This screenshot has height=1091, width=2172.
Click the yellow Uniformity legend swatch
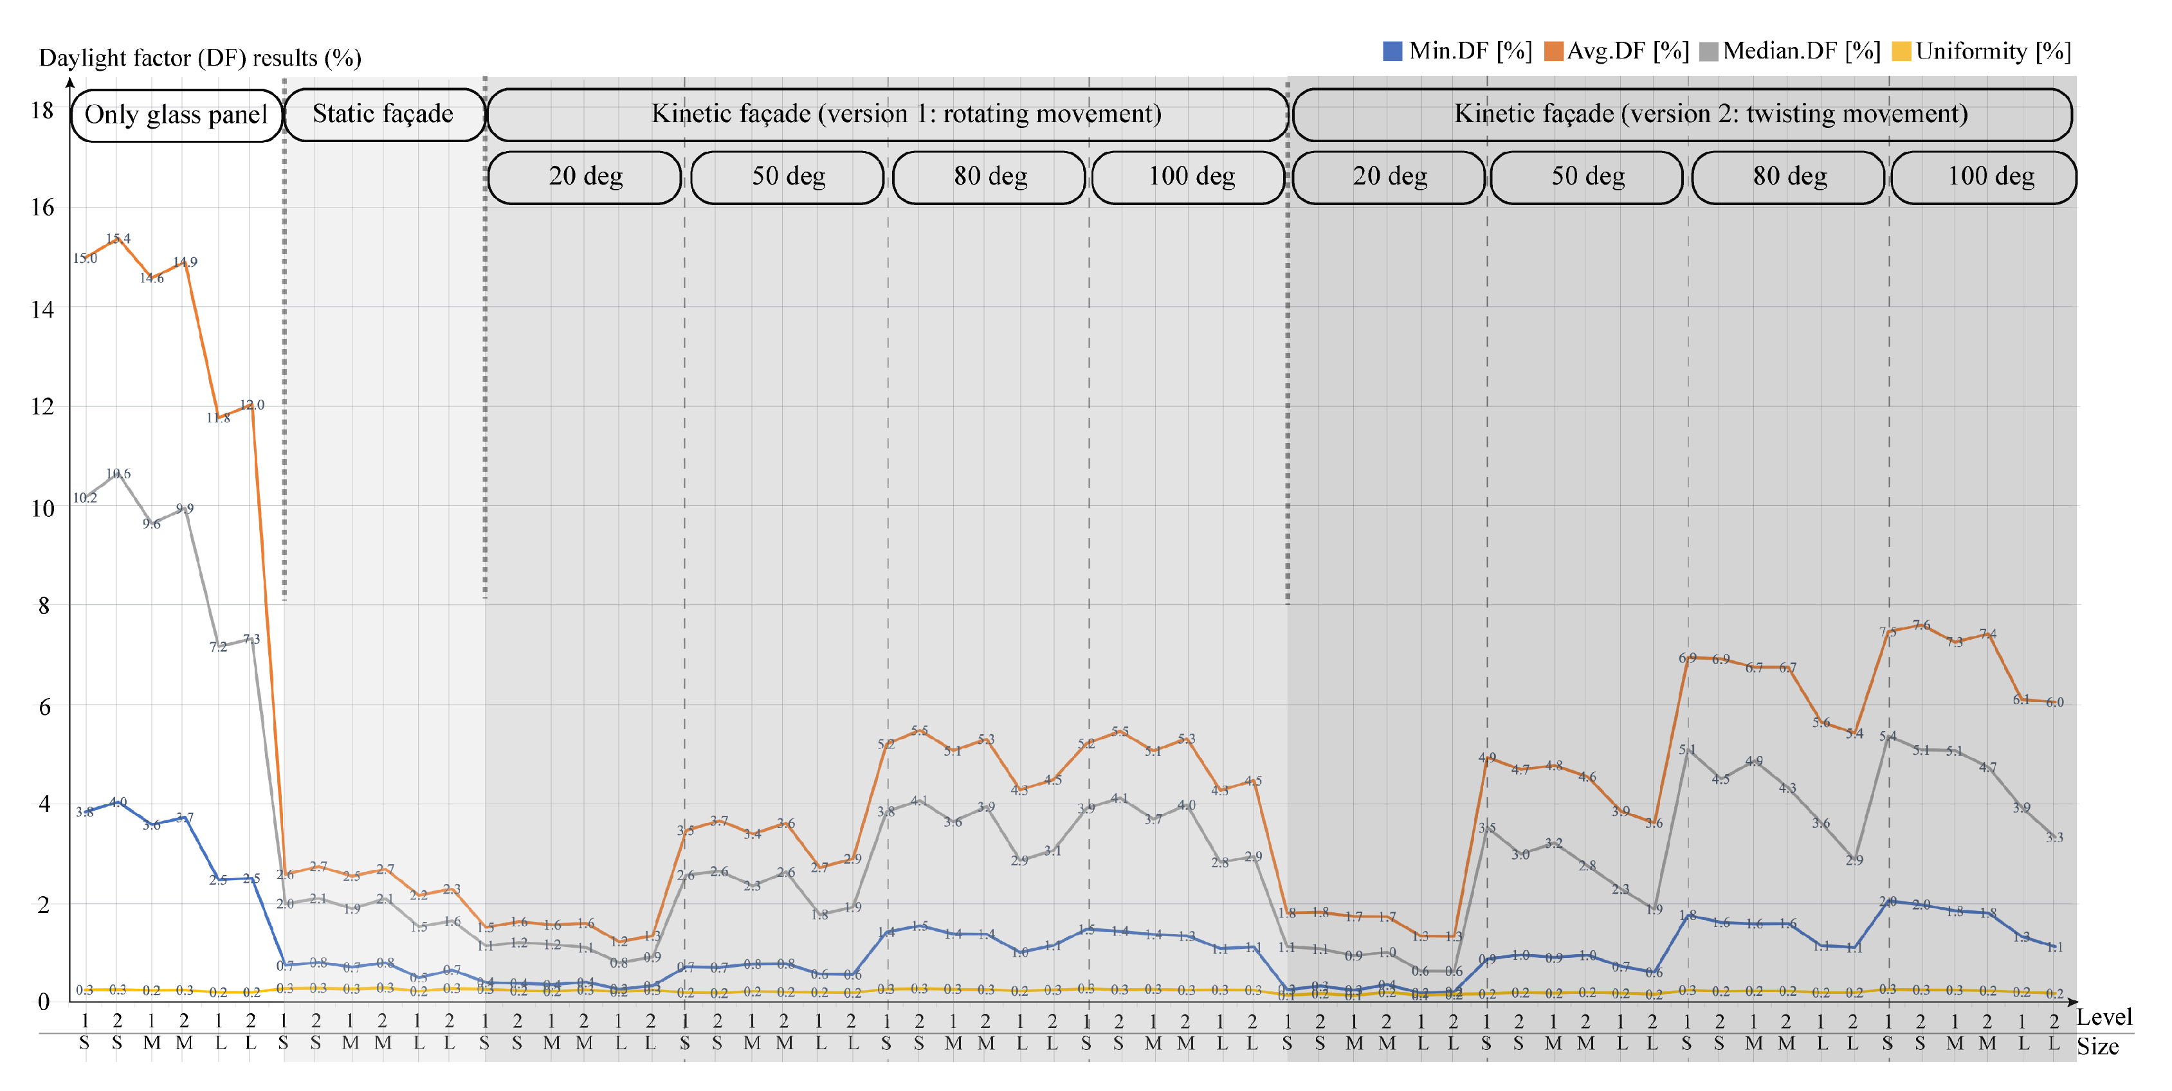1901,51
